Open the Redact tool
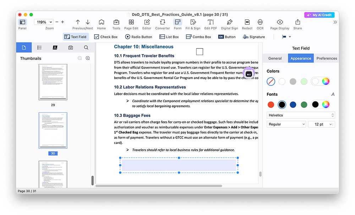The height and width of the screenshot is (215, 355). point(247,22)
